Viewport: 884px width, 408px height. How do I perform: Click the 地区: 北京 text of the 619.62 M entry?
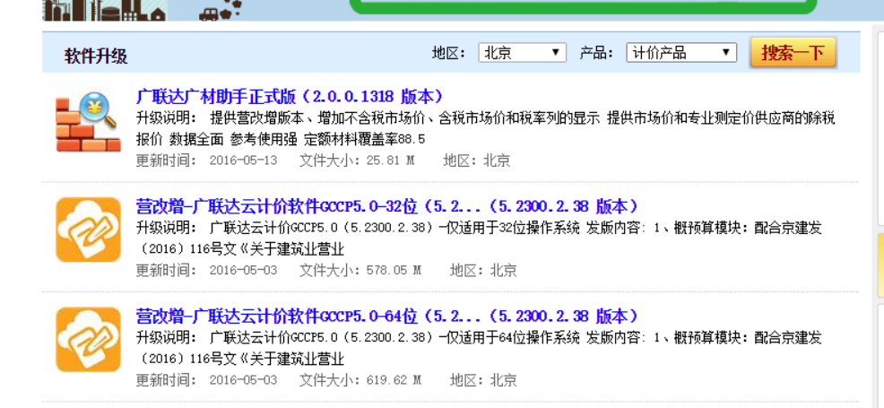pyautogui.click(x=483, y=380)
